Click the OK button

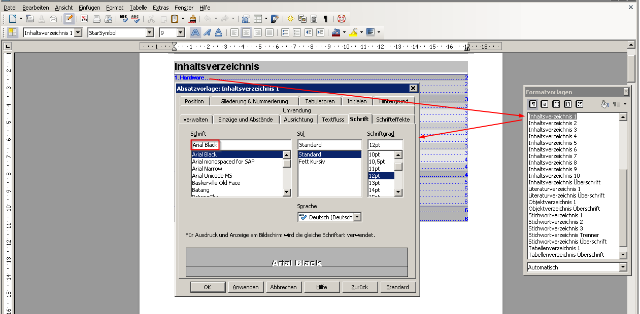[207, 287]
